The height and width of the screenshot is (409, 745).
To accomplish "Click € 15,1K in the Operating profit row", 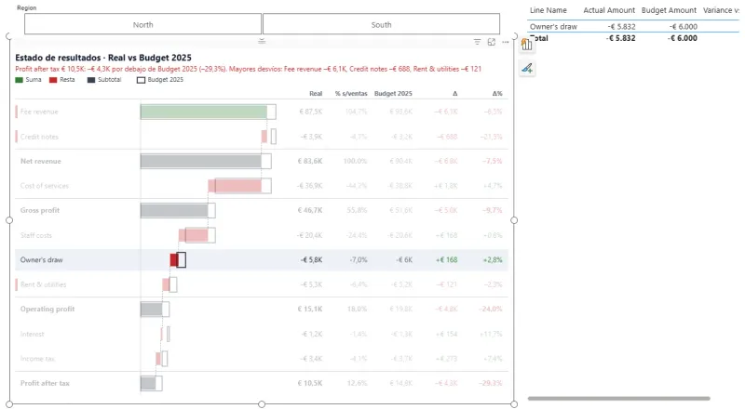I will 310,309.
